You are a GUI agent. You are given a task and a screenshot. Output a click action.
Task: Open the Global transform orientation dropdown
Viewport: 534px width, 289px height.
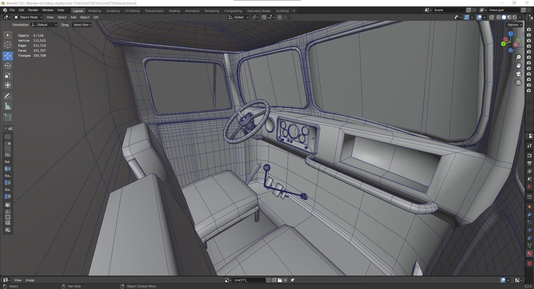(x=239, y=17)
